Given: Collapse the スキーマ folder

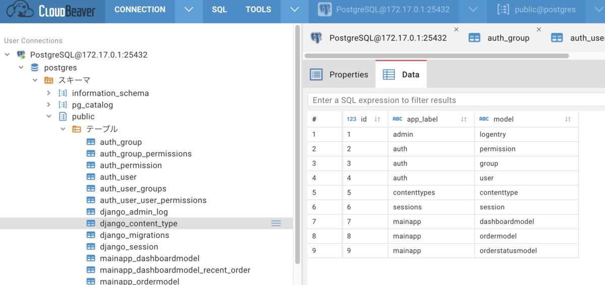Looking at the screenshot, I should (35, 80).
